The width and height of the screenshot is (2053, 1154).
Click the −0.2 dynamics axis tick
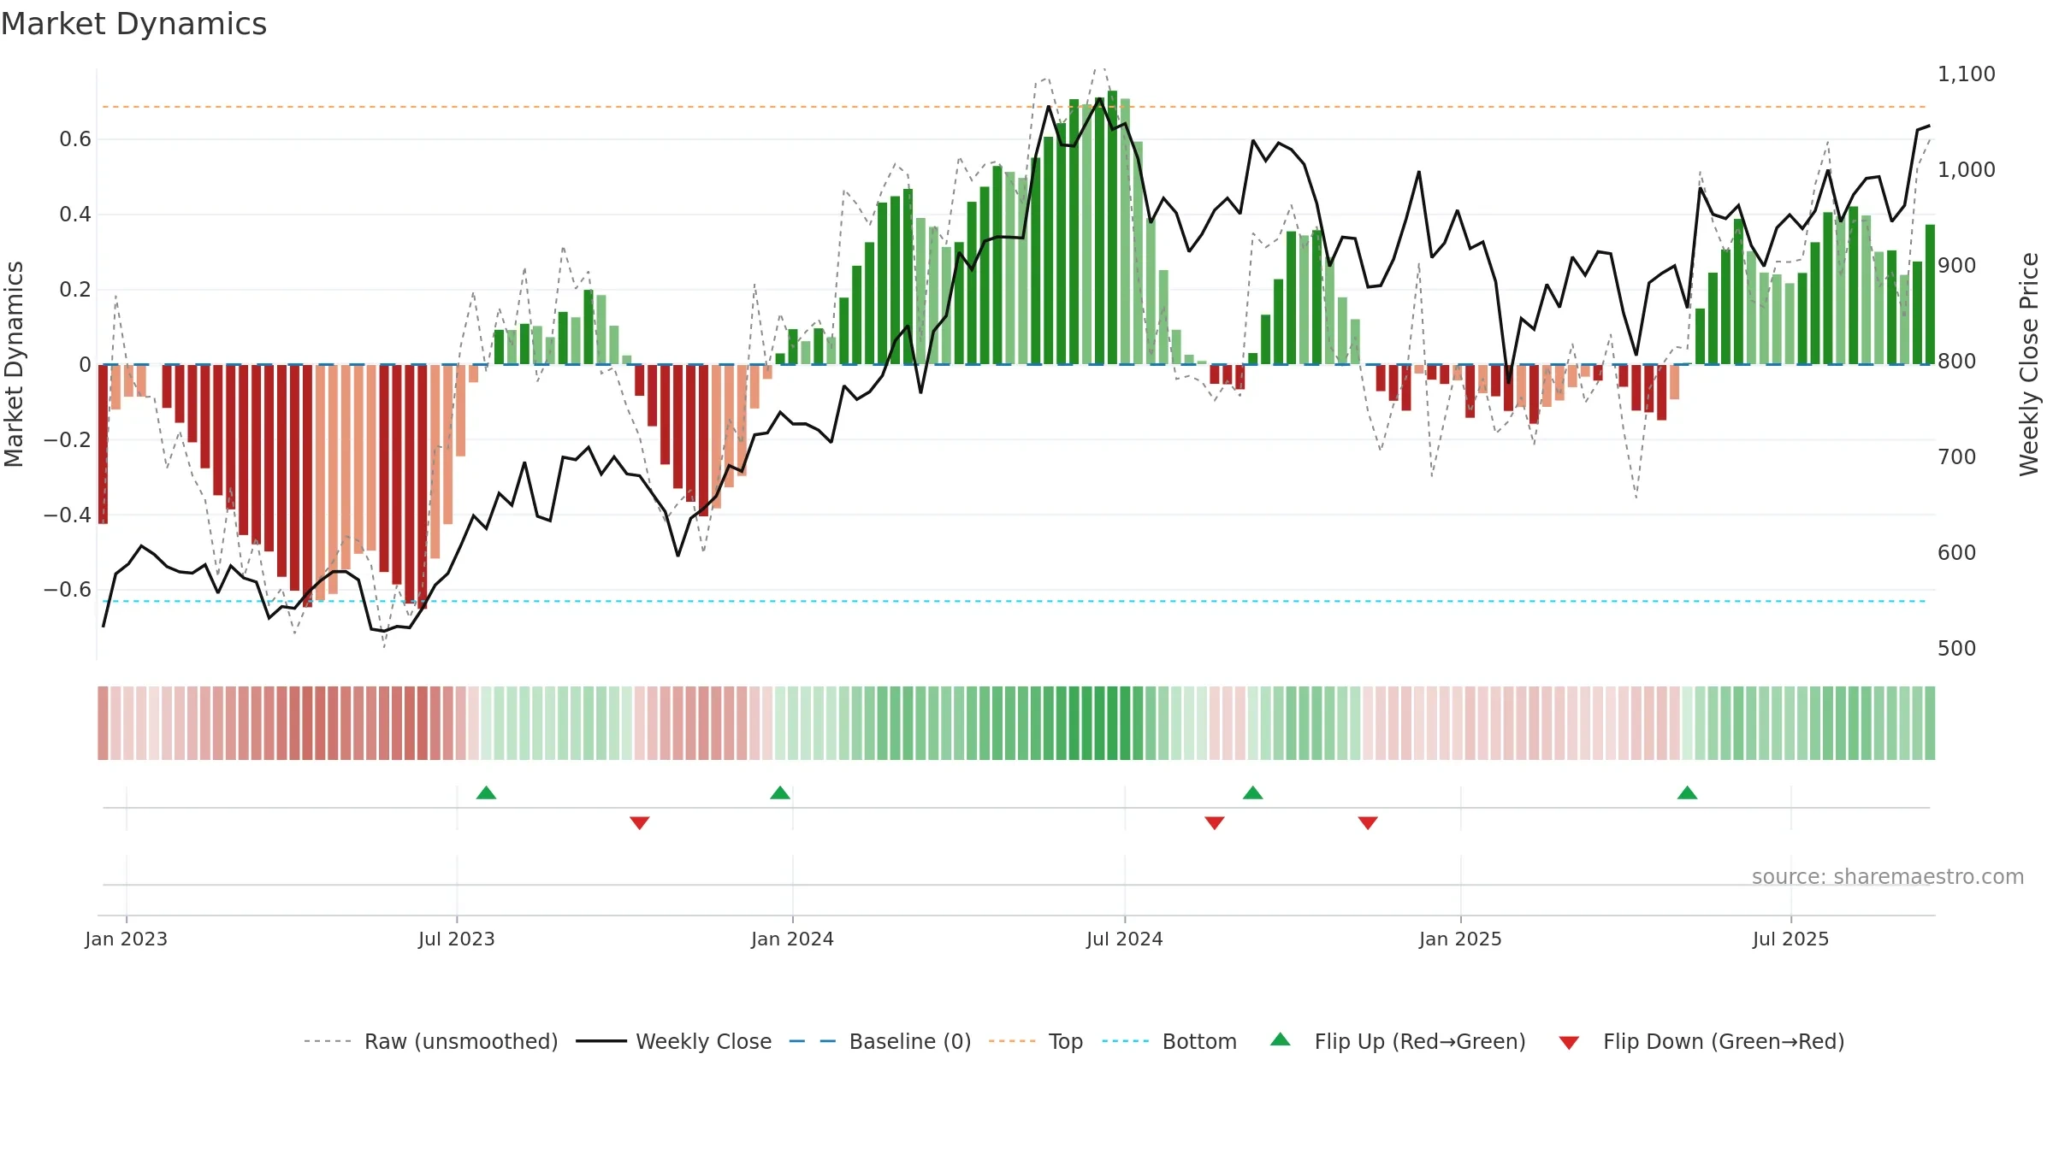68,440
